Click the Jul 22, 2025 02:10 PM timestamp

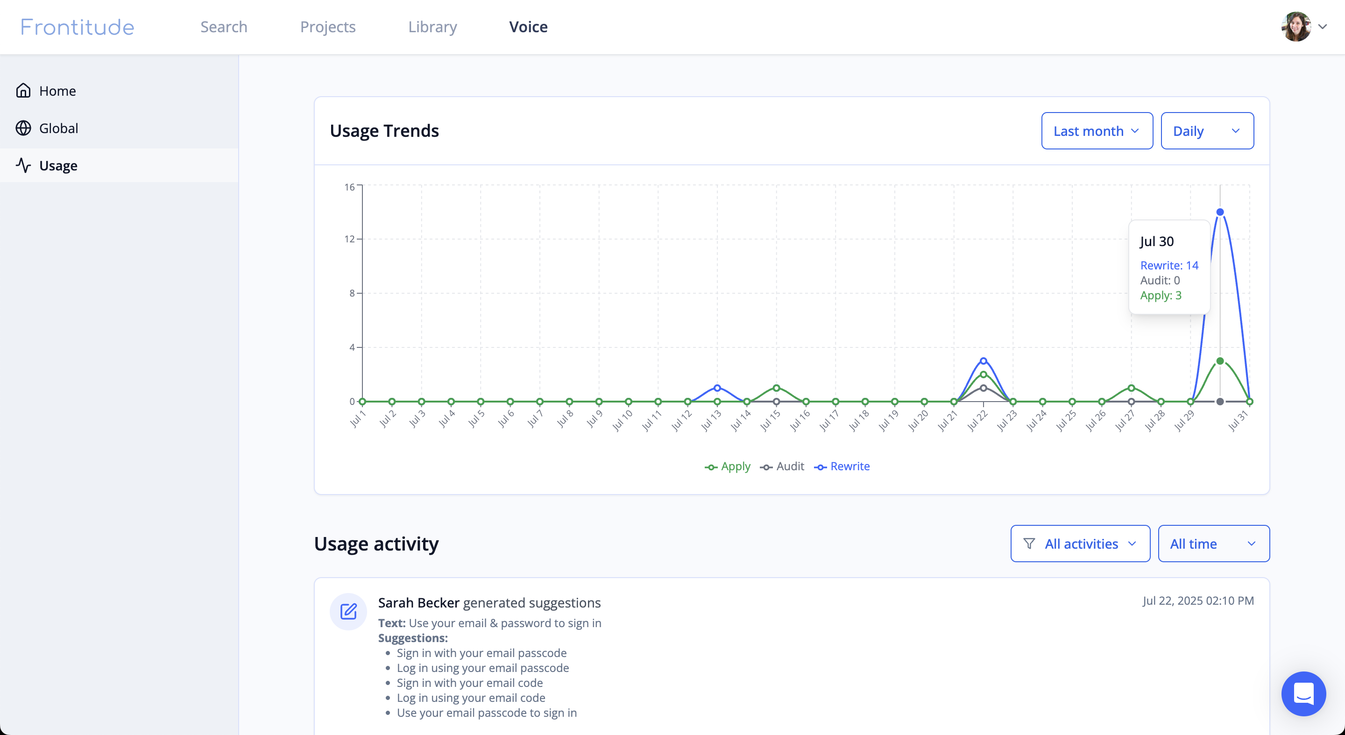coord(1198,601)
